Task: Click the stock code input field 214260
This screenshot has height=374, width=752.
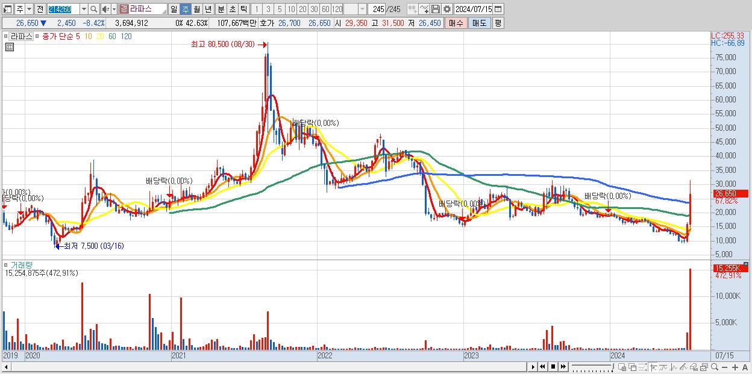Action: click(x=64, y=9)
